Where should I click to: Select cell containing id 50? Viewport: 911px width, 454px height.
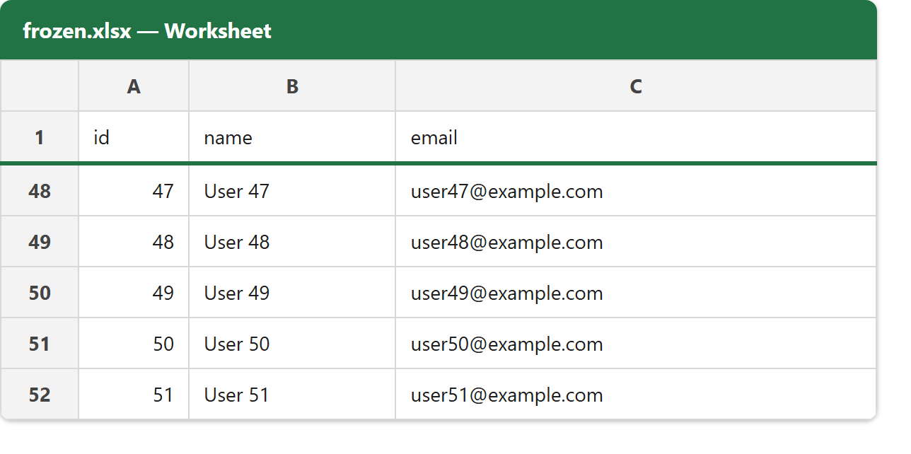point(134,343)
